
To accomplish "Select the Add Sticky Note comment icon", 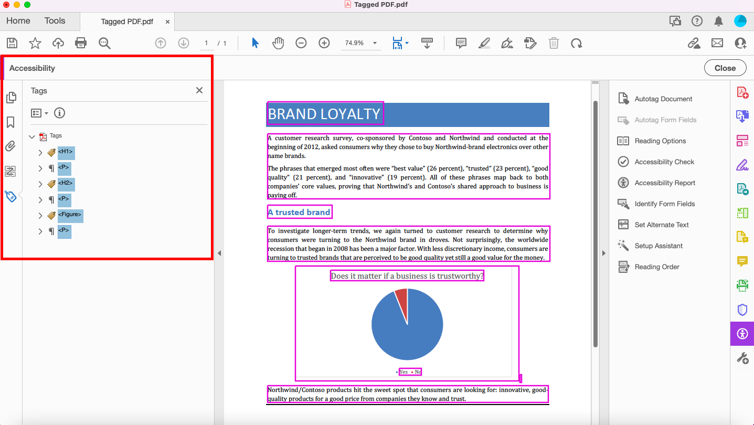I will click(461, 43).
